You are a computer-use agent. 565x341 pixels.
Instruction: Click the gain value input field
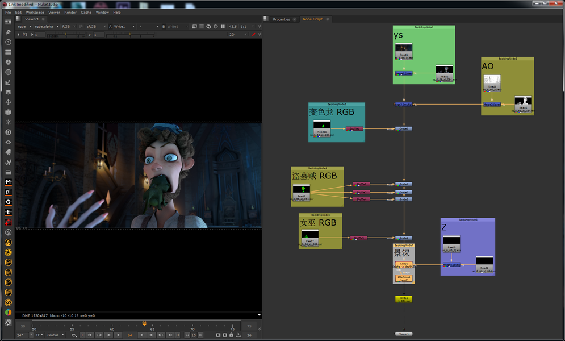point(40,35)
